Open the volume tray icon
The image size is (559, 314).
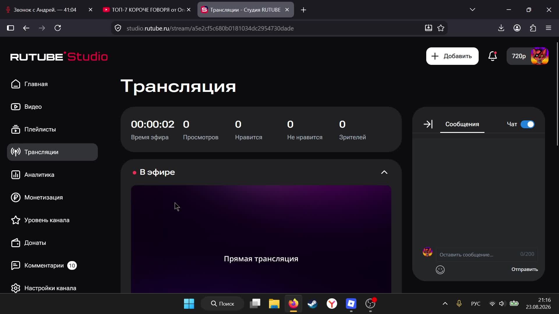(x=502, y=304)
